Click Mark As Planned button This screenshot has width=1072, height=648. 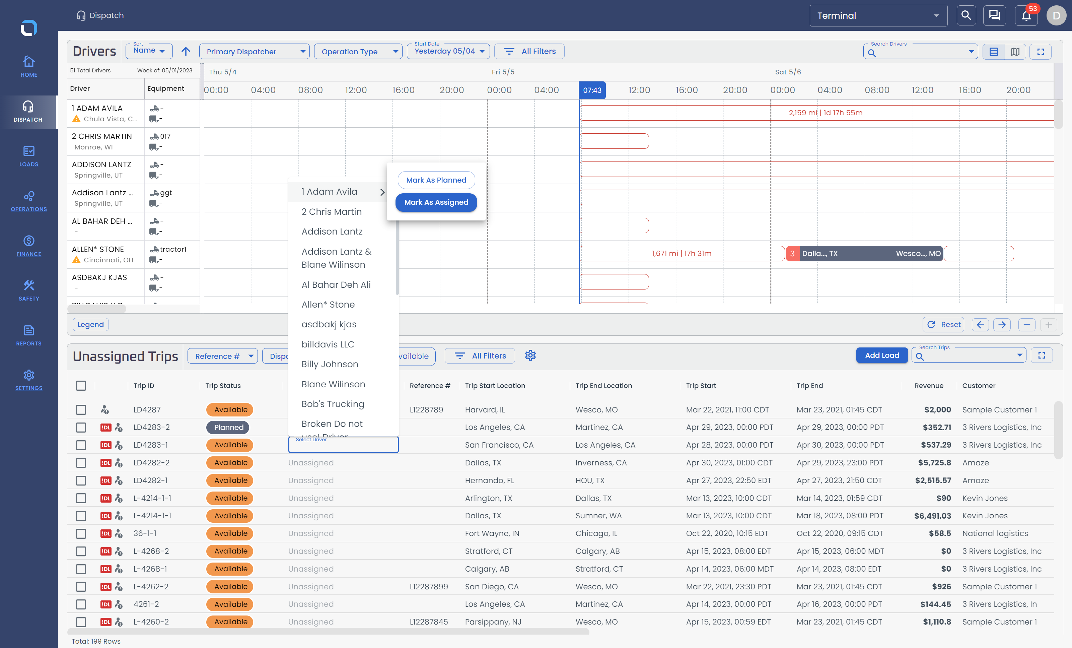click(436, 180)
